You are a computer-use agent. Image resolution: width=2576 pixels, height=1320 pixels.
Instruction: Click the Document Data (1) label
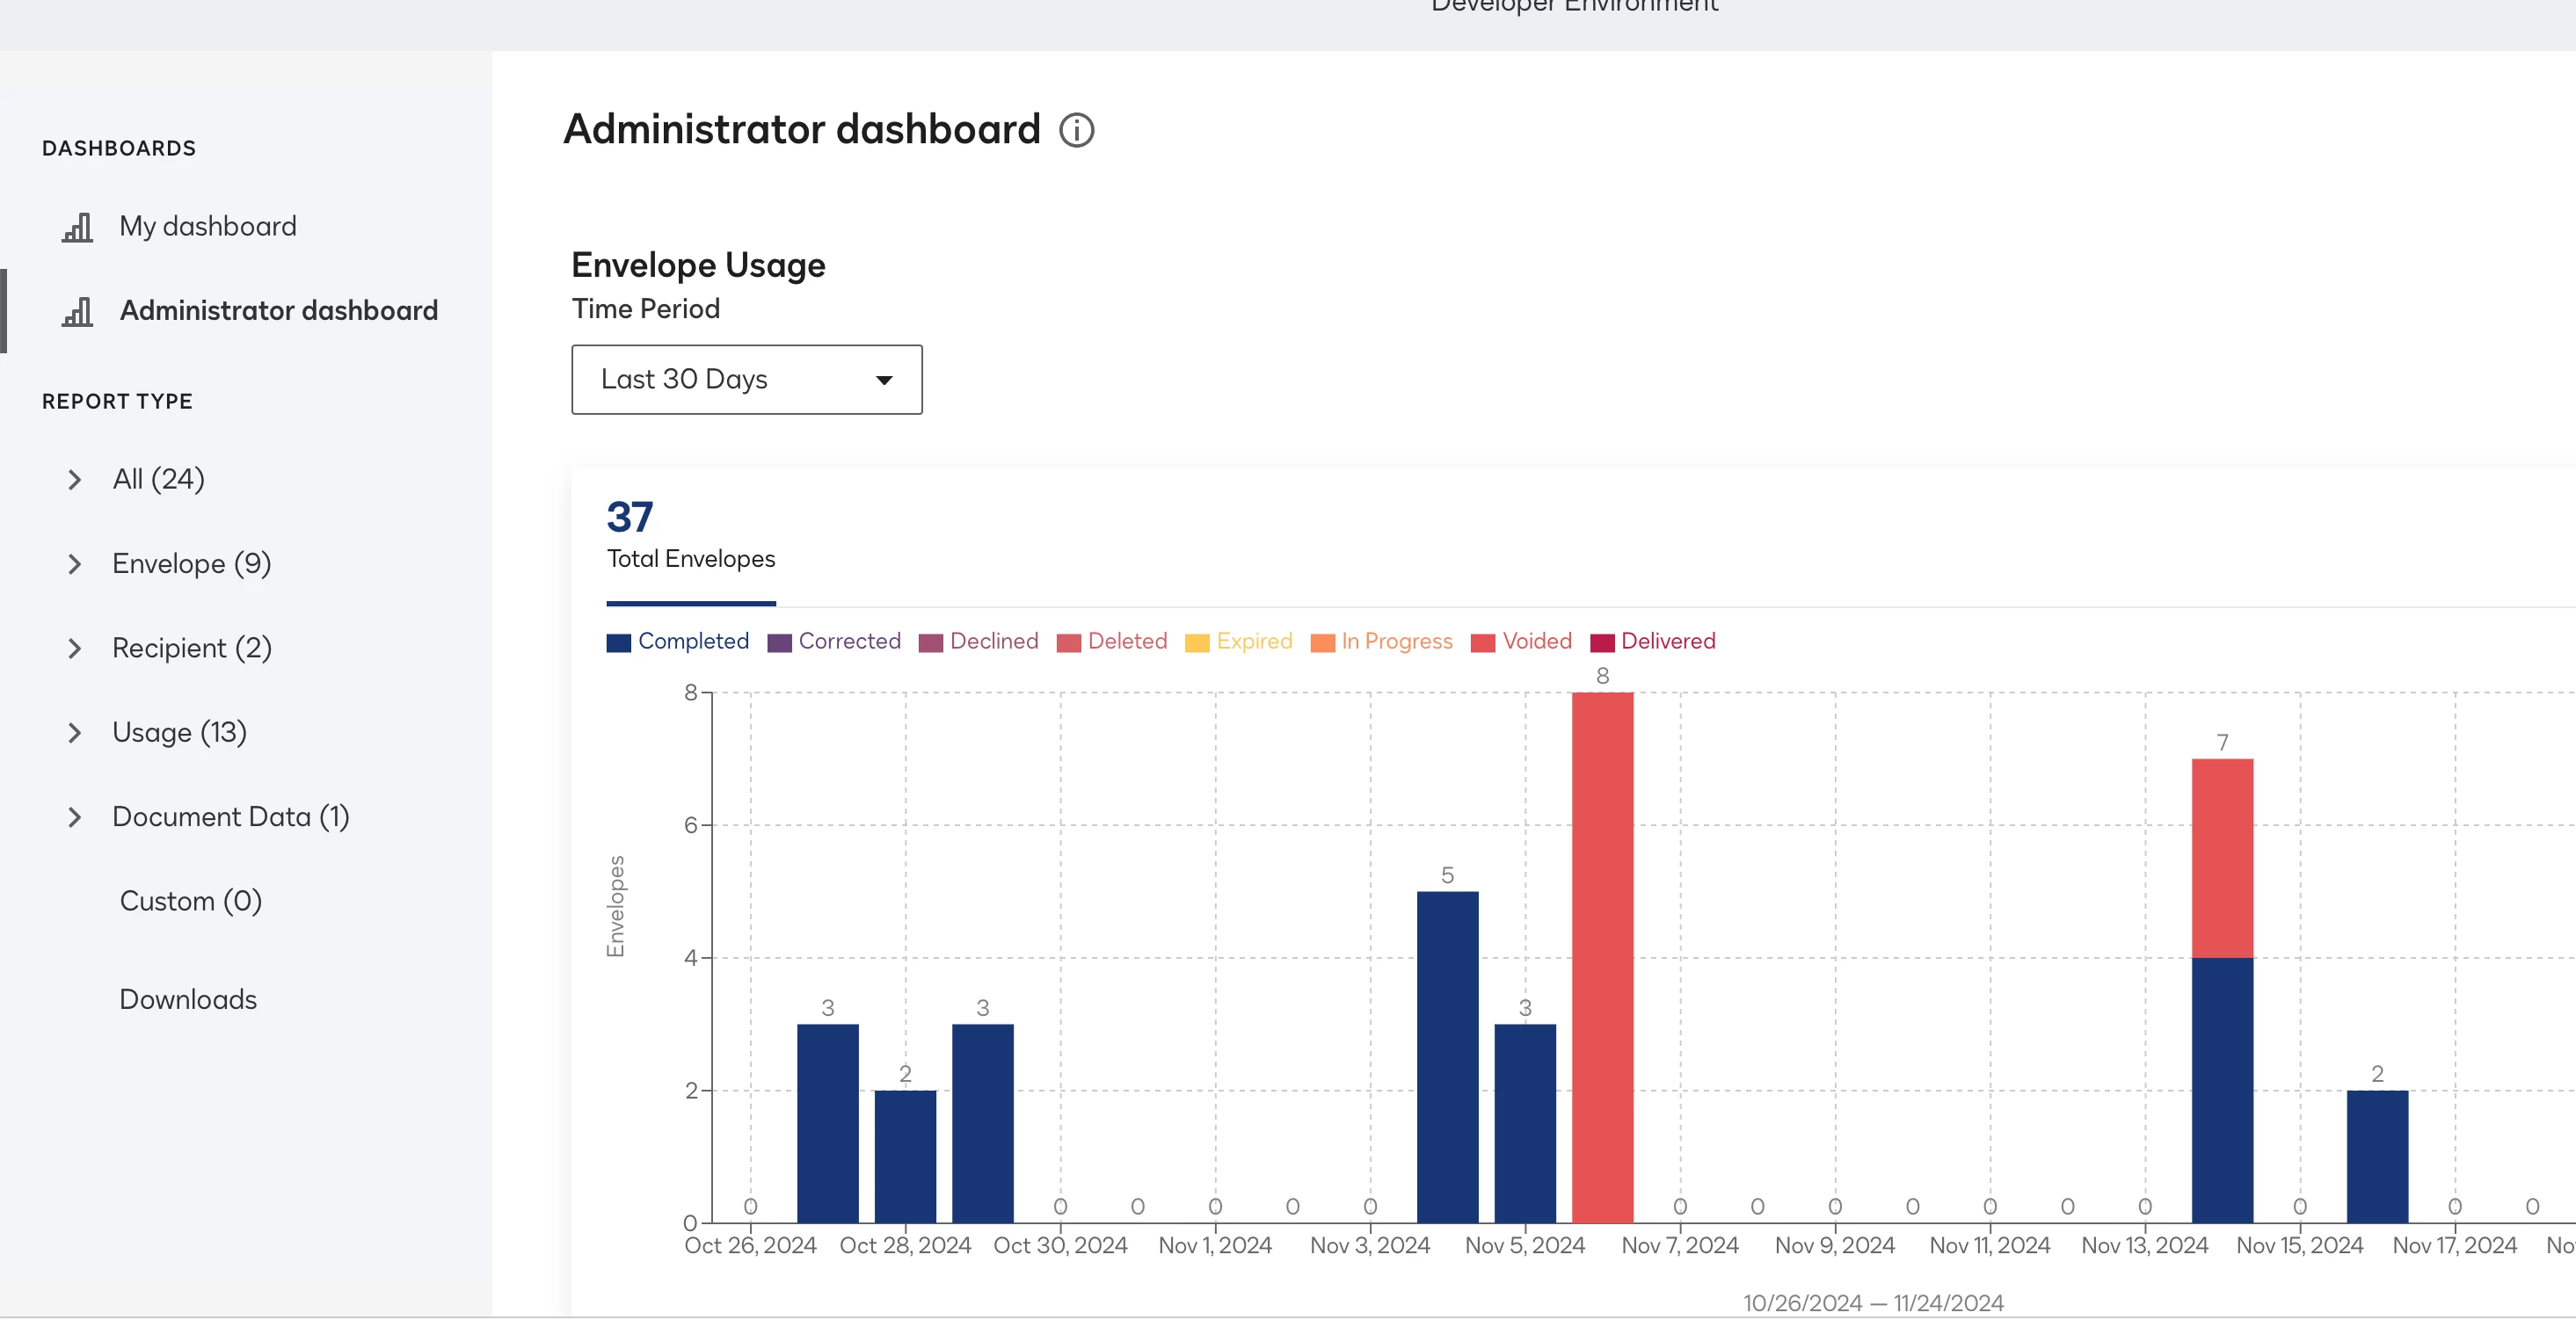(x=231, y=817)
